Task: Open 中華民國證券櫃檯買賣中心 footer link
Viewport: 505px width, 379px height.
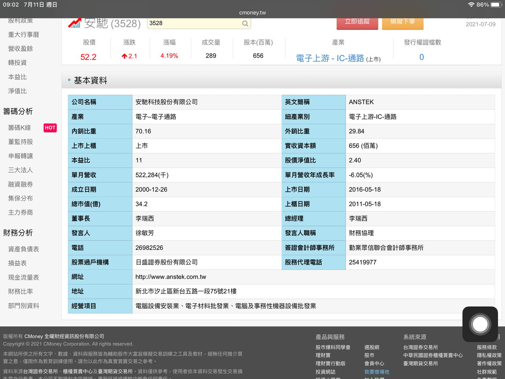Action: click(433, 355)
